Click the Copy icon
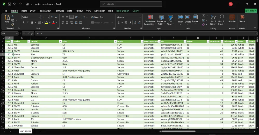Viewport: 259px width, 135px height. tap(12, 20)
